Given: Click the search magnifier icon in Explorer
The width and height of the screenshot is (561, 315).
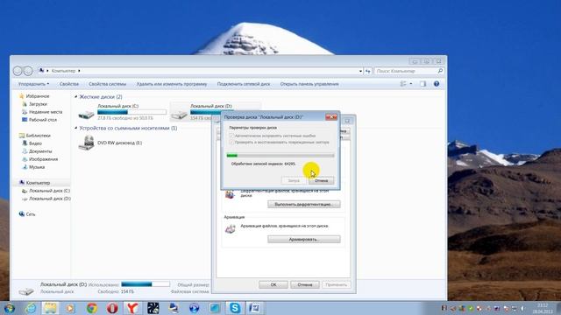Looking at the screenshot, I should (440, 71).
